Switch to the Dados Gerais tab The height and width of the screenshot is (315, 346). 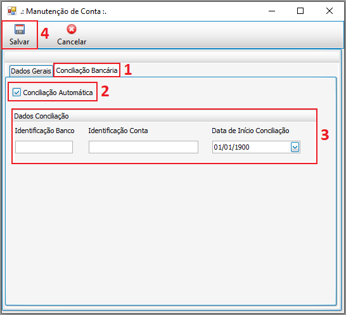tap(31, 71)
